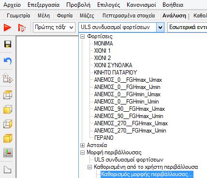207x178 pixels.
Task: Run analysis with report list icon
Action: click(x=22, y=28)
